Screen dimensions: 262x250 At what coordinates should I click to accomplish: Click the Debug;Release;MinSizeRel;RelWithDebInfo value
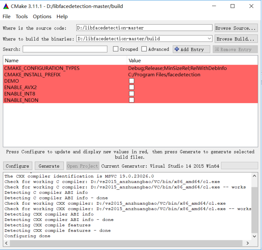[177, 68]
